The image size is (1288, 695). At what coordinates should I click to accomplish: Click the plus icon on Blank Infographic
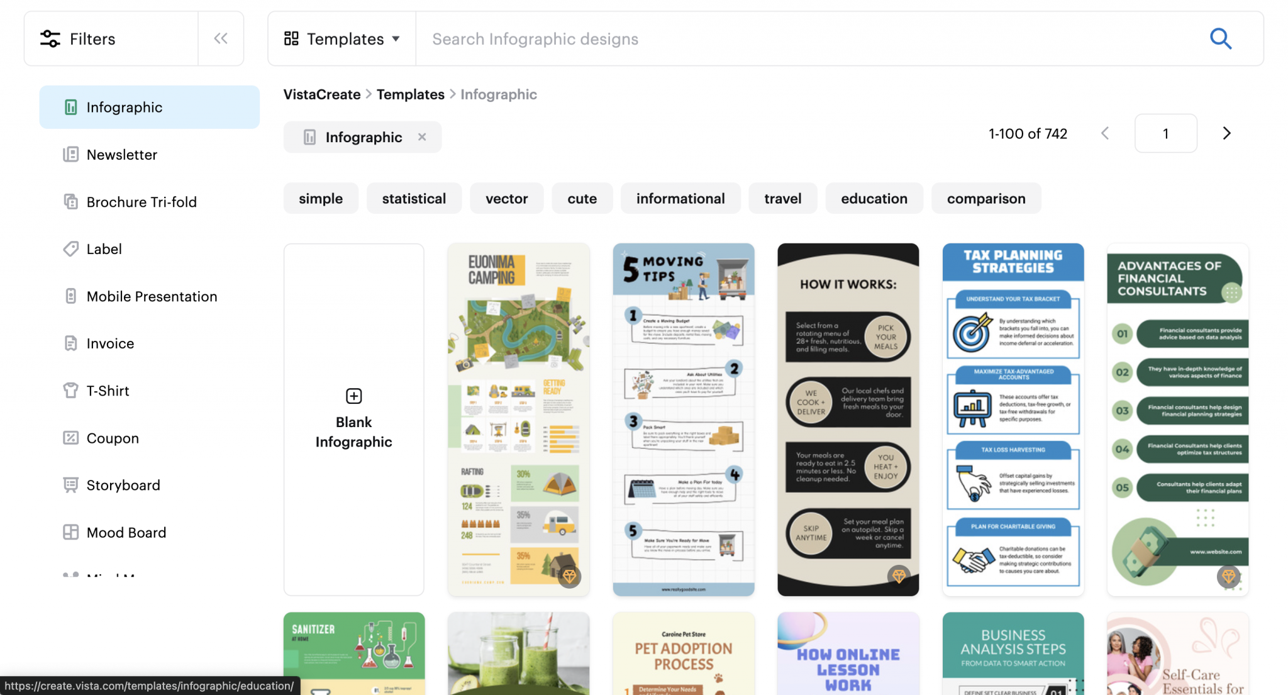coord(354,396)
